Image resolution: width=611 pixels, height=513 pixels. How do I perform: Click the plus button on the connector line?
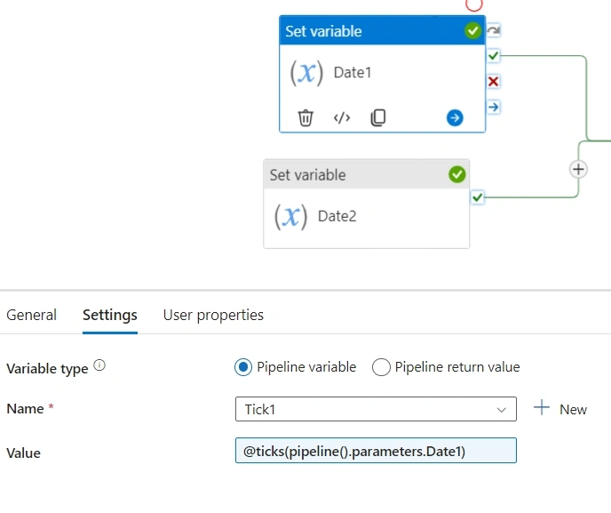[x=578, y=169]
